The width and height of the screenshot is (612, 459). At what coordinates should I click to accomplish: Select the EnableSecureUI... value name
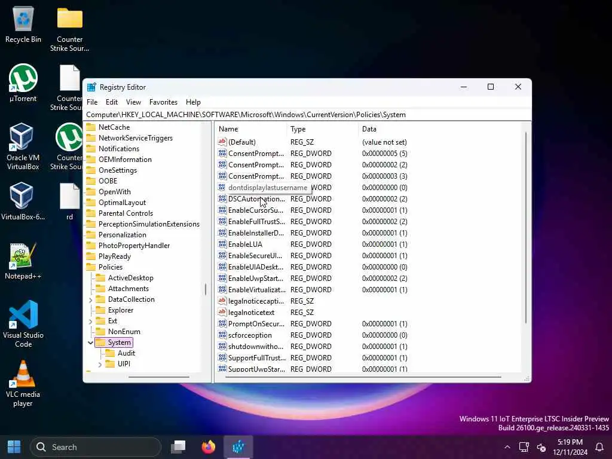pos(255,256)
